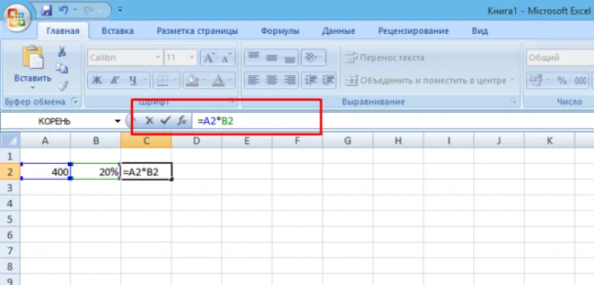This screenshot has width=594, height=285.
Task: Click Объединить и поместить в центре
Action: [425, 80]
